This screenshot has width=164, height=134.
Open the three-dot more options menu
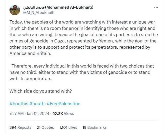(156, 7)
